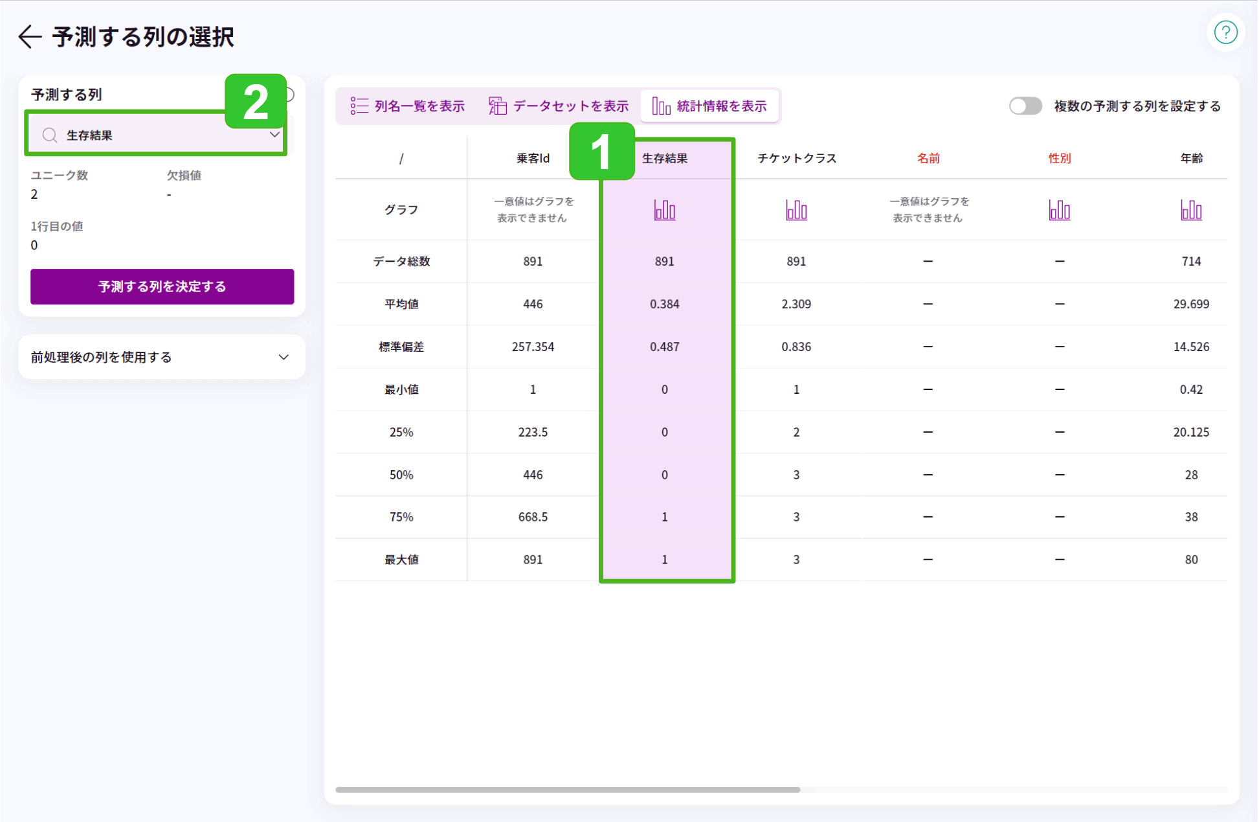
Task: Click the 0.487 standard deviation cell
Action: click(x=664, y=347)
